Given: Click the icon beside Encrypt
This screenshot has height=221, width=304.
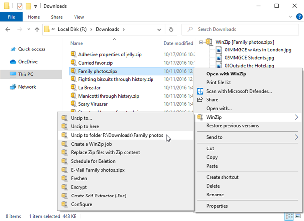Looking at the screenshot, I should (64, 187).
